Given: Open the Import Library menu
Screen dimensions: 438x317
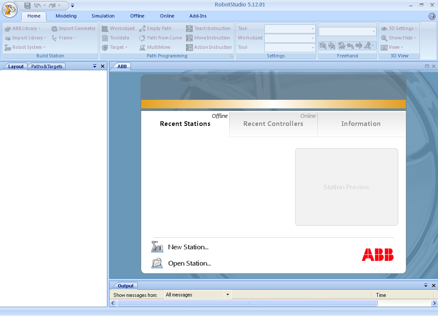Looking at the screenshot, I should pos(25,38).
